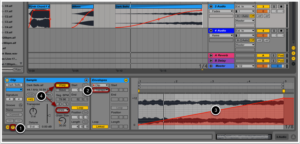Open the Tones warp mode dropdown
This screenshot has height=144, width=300.
pyautogui.click(x=62, y=110)
